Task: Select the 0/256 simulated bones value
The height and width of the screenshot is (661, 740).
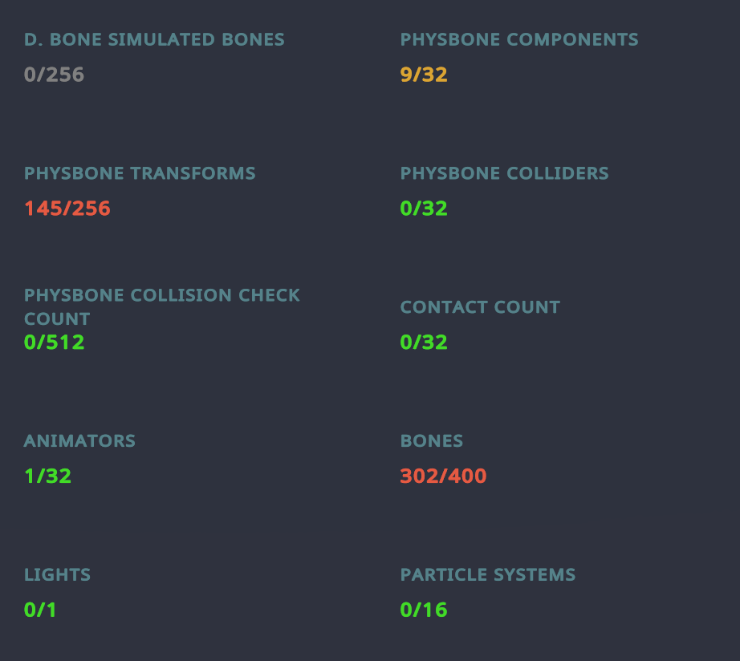Action: pyautogui.click(x=55, y=75)
